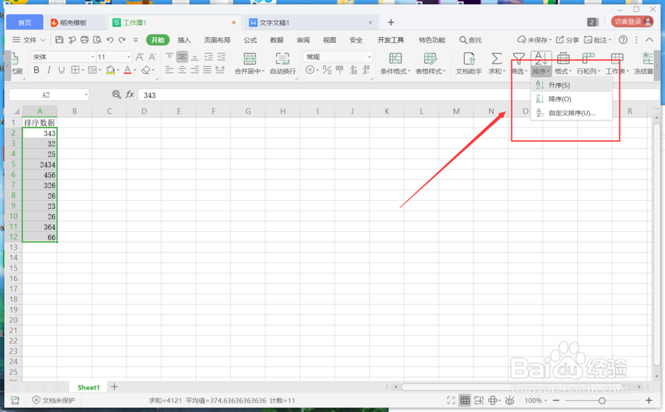Select 自定义排序(U)... custom sort
Image resolution: width=665 pixels, height=412 pixels.
[x=571, y=113]
